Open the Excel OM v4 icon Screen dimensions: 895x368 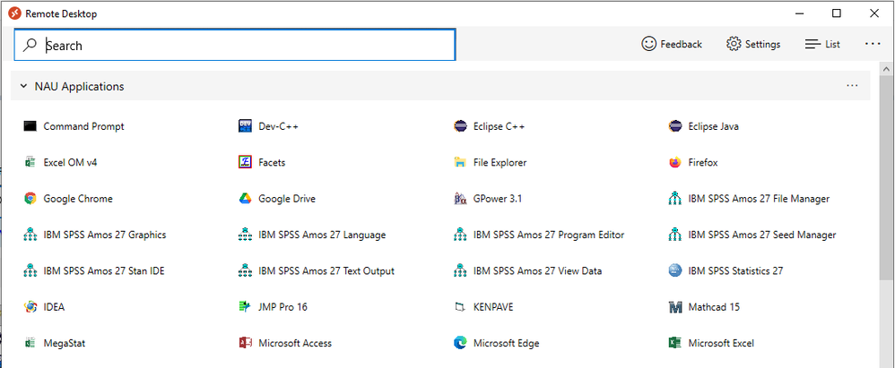point(30,162)
